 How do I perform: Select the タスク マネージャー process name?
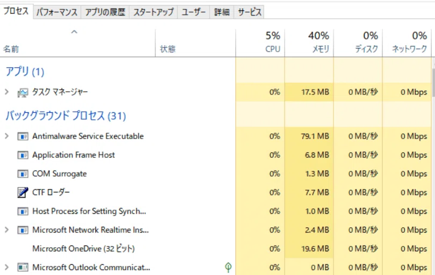coord(60,92)
